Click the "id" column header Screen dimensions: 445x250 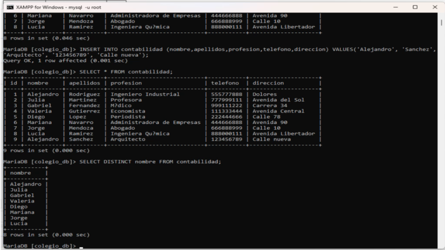pyautogui.click(x=14, y=83)
